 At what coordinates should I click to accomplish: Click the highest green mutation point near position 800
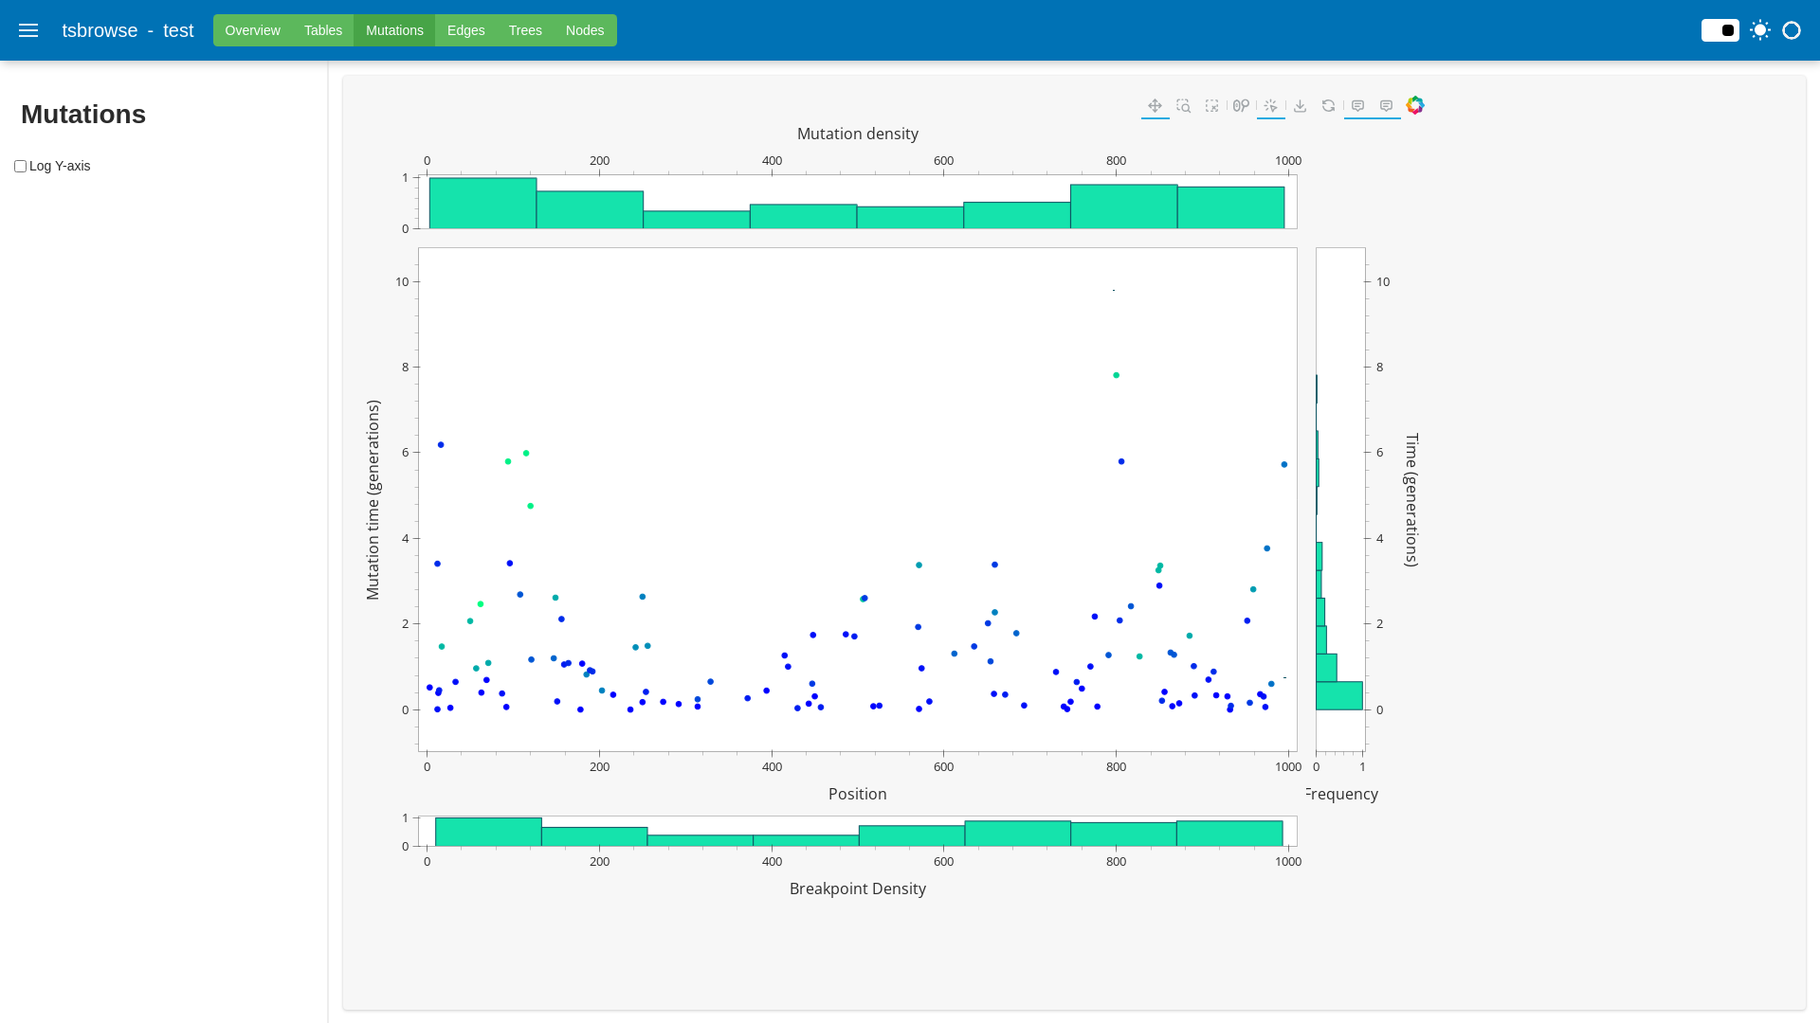pyautogui.click(x=1116, y=375)
